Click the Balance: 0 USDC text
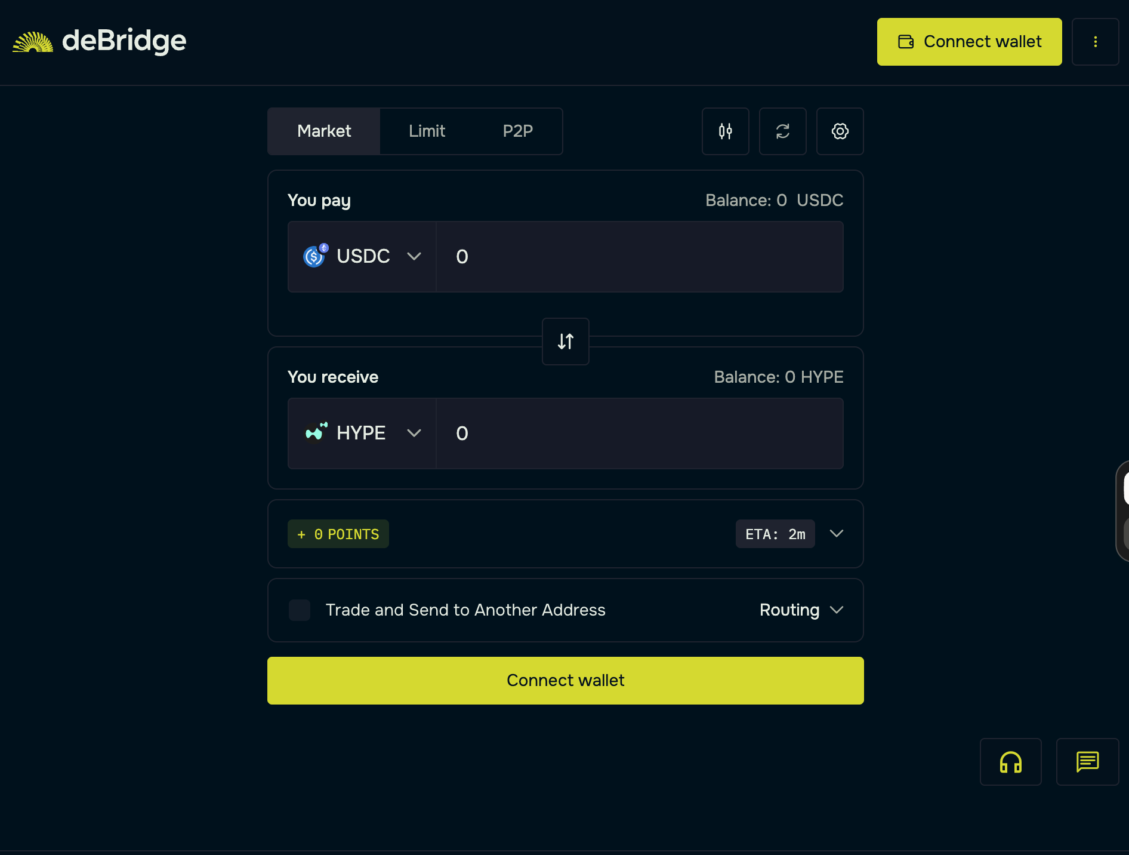 tap(774, 201)
